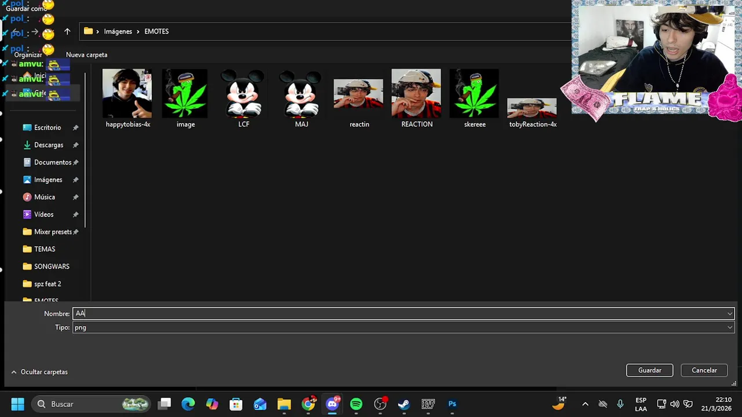
Task: Open the weather widget showing 14°
Action: pyautogui.click(x=559, y=404)
